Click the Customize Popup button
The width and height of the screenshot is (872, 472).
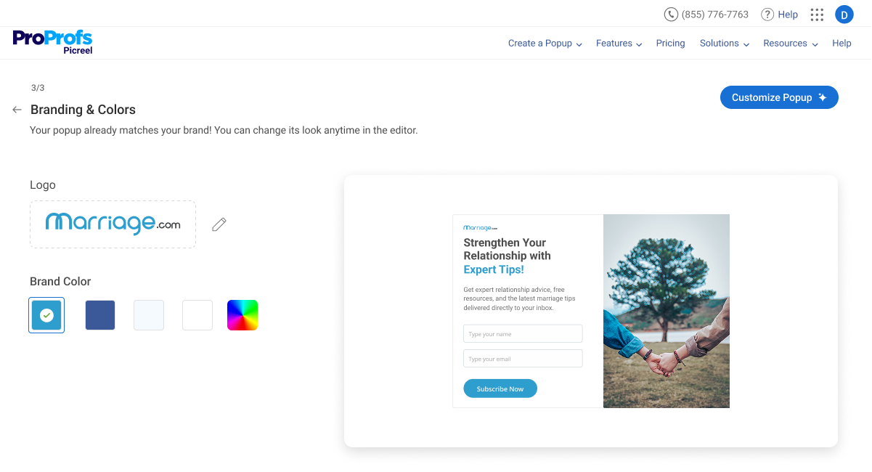779,97
